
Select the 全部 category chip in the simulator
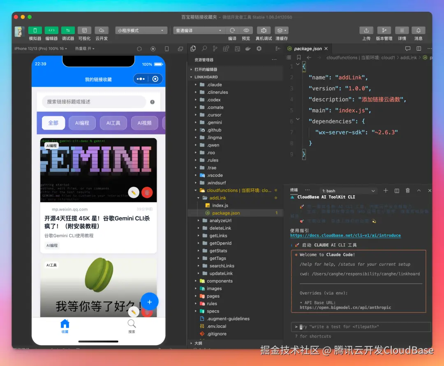(53, 123)
